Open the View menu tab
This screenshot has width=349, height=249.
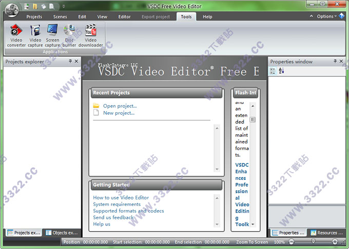pyautogui.click(x=102, y=17)
